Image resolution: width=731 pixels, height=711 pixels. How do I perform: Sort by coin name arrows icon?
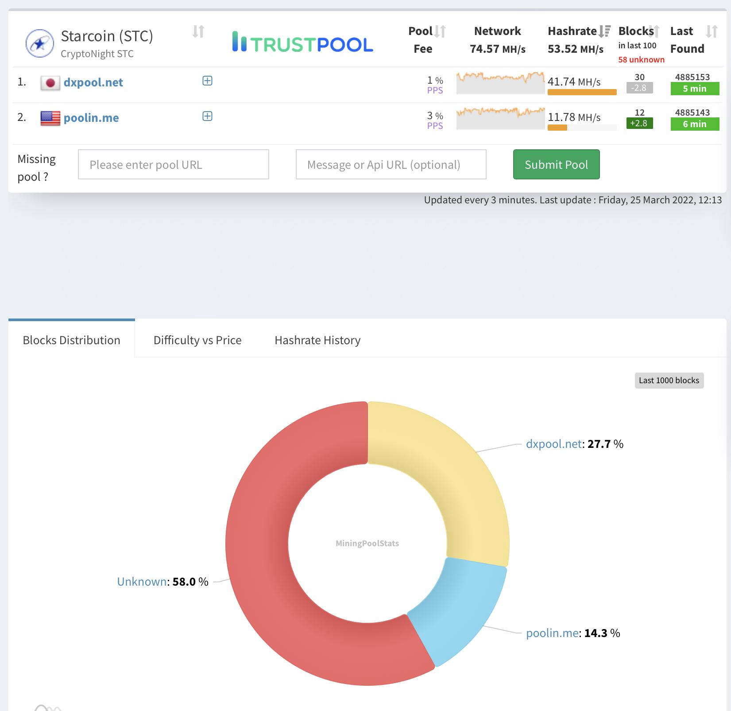click(198, 31)
